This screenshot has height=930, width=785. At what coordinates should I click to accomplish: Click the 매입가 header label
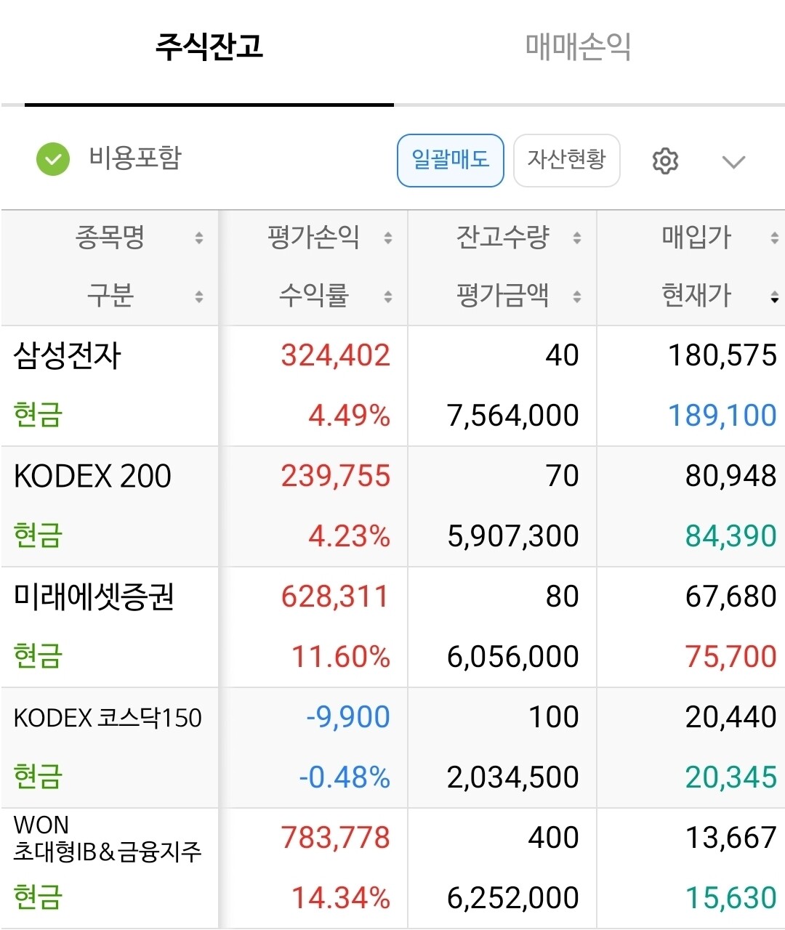click(696, 237)
